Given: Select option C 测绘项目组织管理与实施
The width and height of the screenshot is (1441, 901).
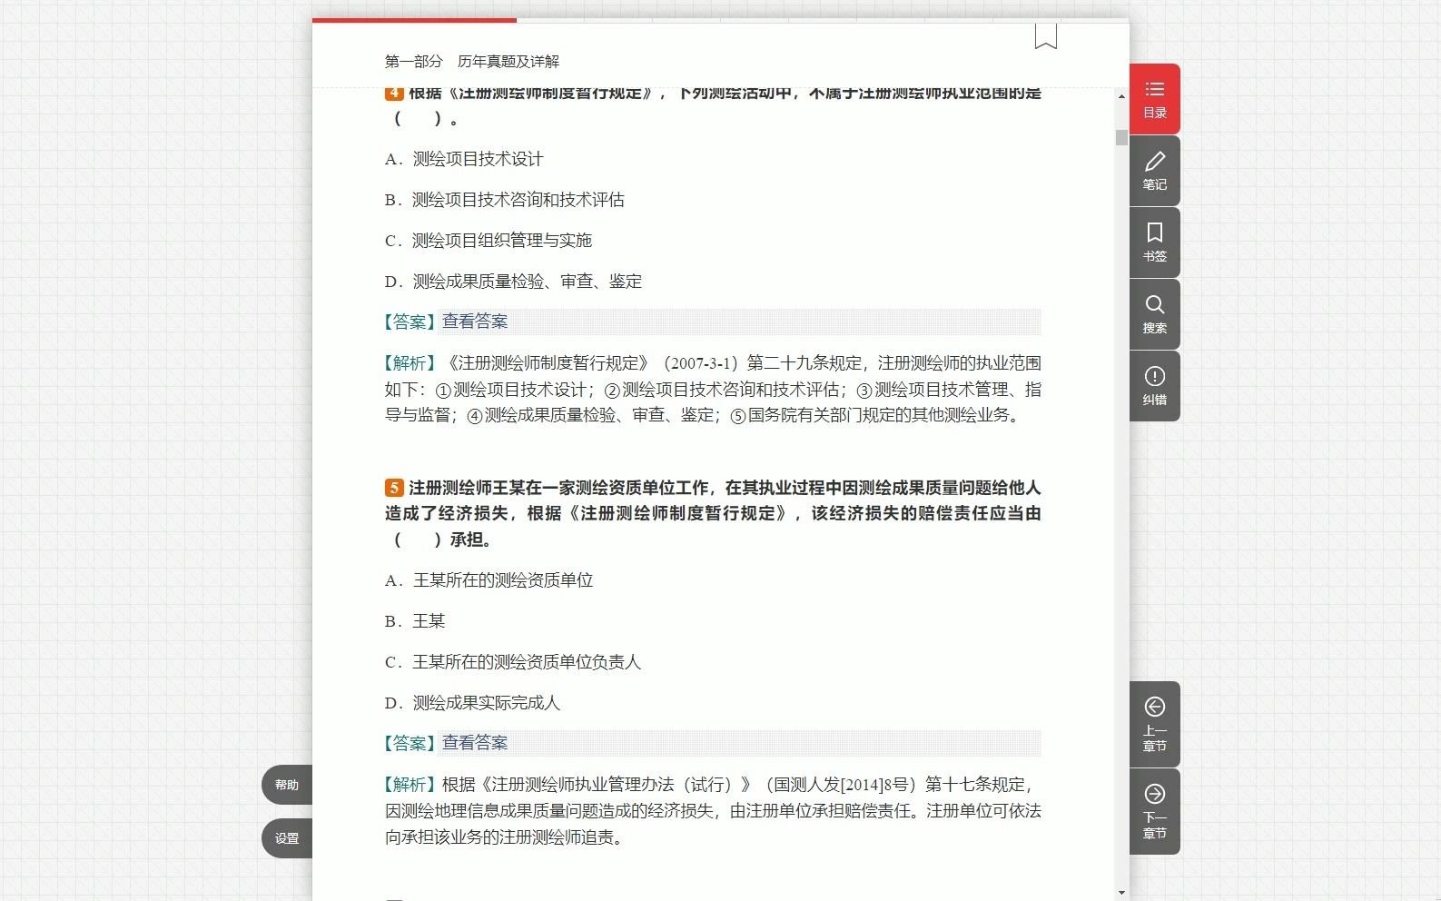Looking at the screenshot, I should (489, 241).
